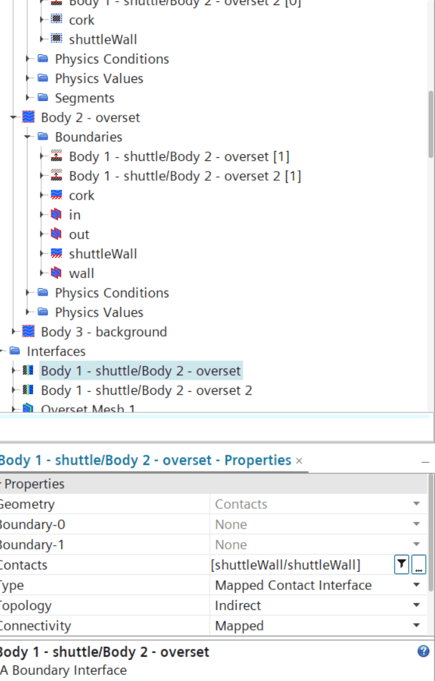Click the Interfaces folder icon
The height and width of the screenshot is (681, 435).
click(x=15, y=350)
